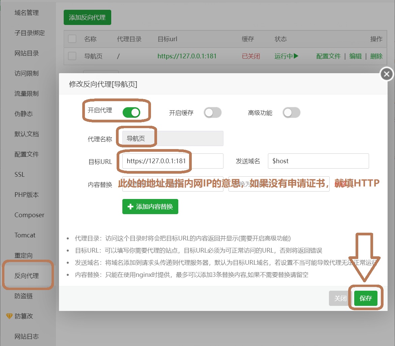Click the 添加反向代理 button
Image resolution: width=395 pixels, height=346 pixels.
[x=87, y=18]
